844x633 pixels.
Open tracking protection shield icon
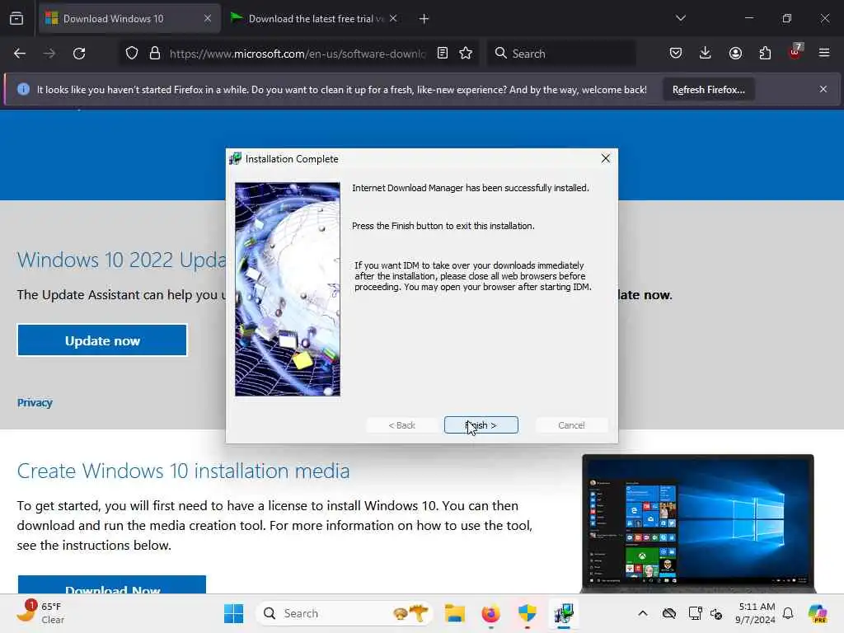(132, 54)
